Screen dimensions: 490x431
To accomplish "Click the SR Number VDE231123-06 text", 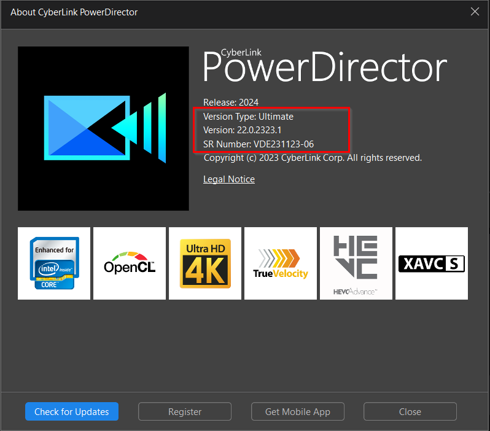I will (x=259, y=144).
